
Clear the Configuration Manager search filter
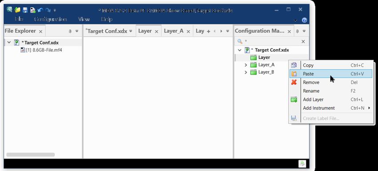click(x=303, y=42)
